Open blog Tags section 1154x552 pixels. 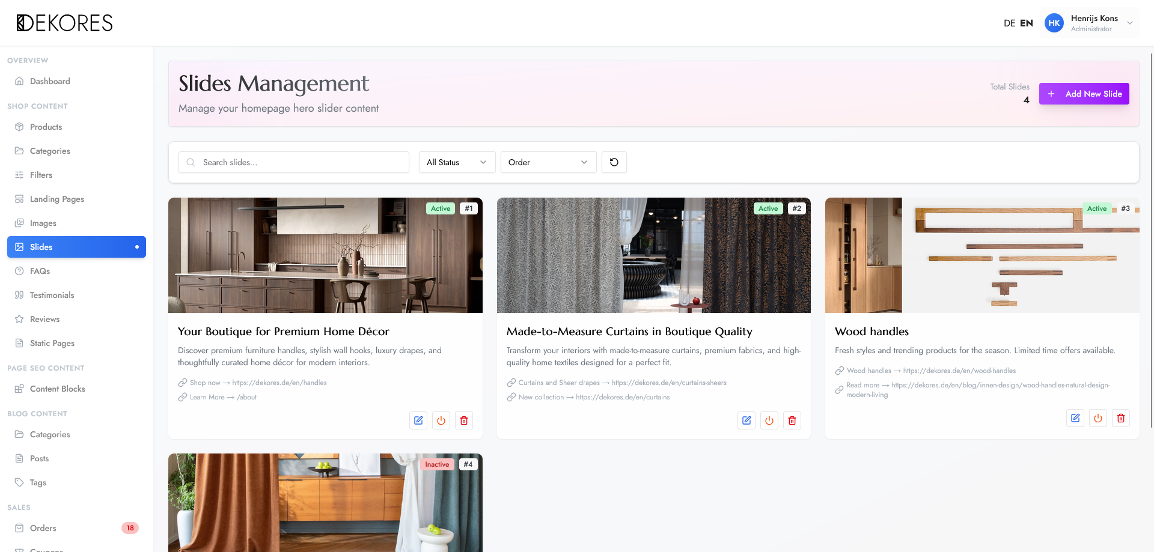[76, 482]
